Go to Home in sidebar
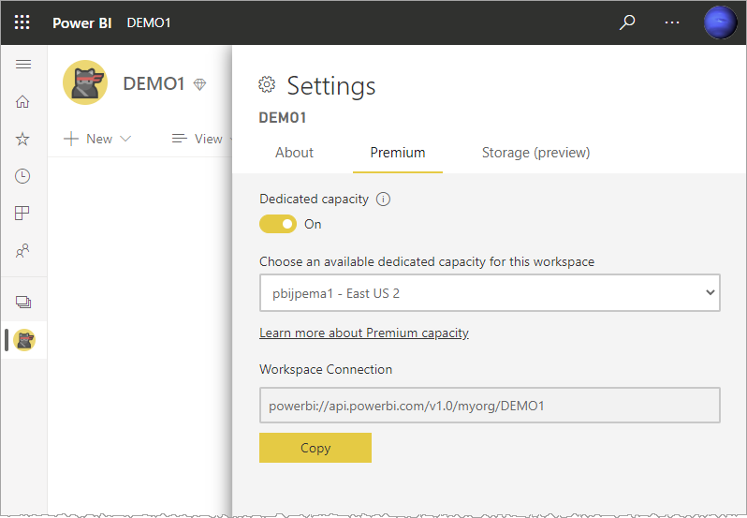Image resolution: width=747 pixels, height=518 pixels. point(22,101)
